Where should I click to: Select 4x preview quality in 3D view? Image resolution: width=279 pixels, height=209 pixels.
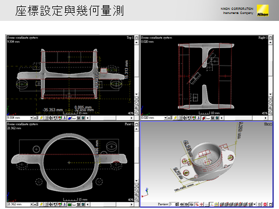[x=182, y=204]
